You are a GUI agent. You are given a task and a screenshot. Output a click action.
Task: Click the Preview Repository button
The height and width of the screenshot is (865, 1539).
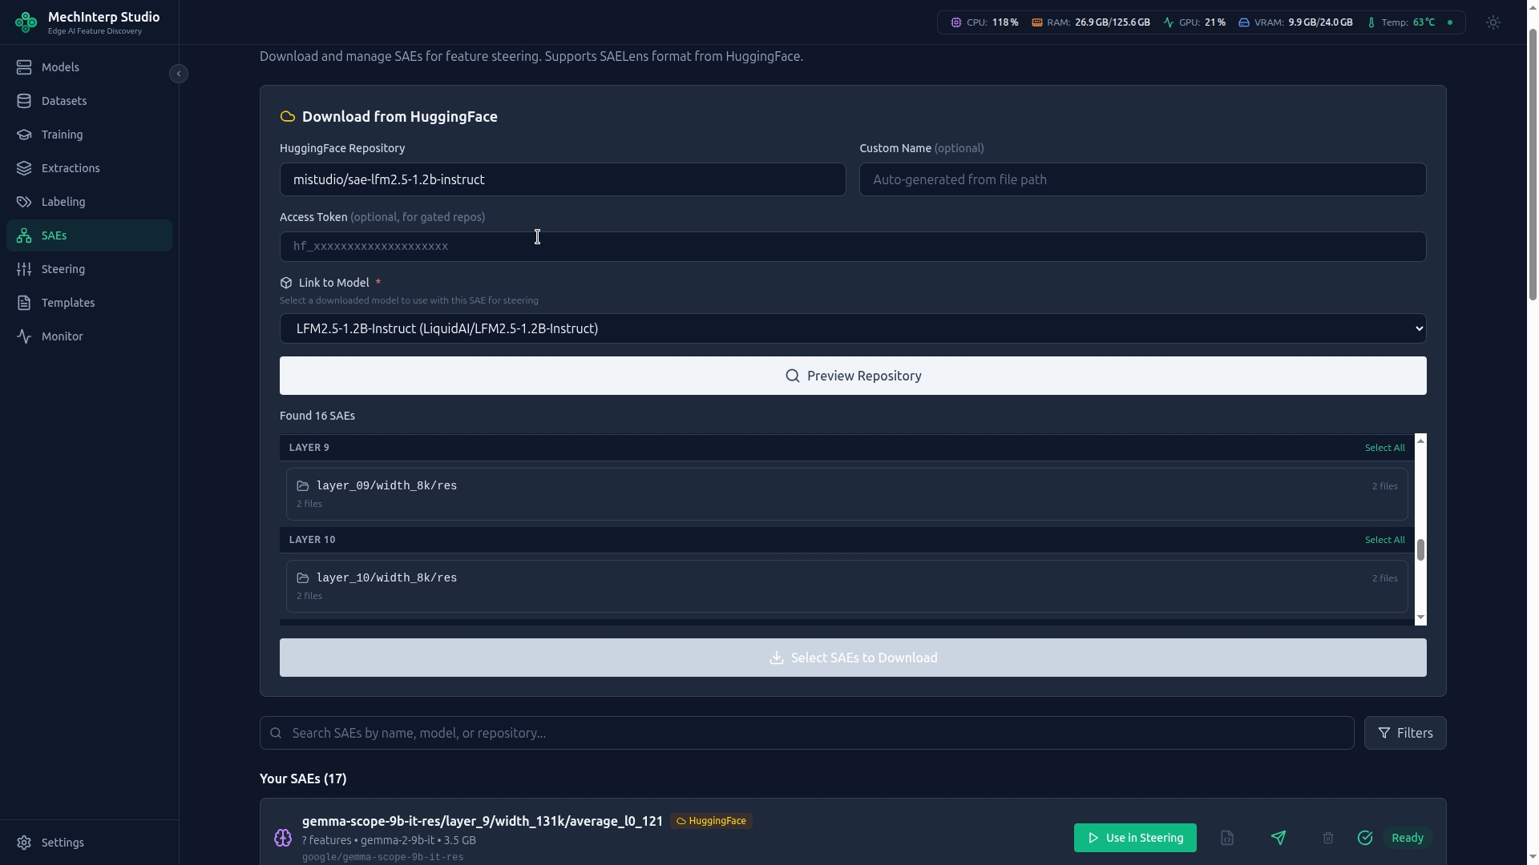[853, 376]
